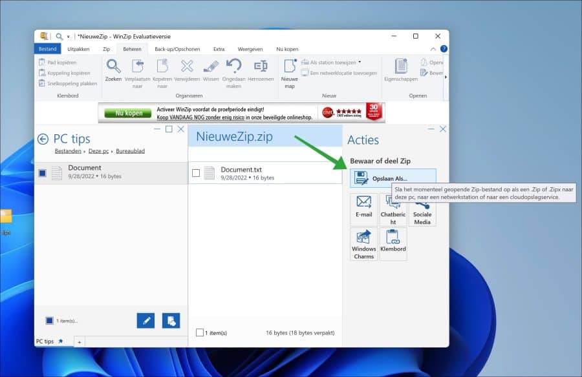Expand ribbon overflow arrow at right edge
This screenshot has height=377, width=582.
click(446, 77)
